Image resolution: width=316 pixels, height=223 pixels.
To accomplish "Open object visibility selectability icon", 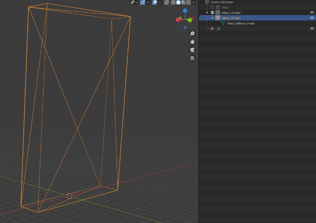I will click(133, 2).
